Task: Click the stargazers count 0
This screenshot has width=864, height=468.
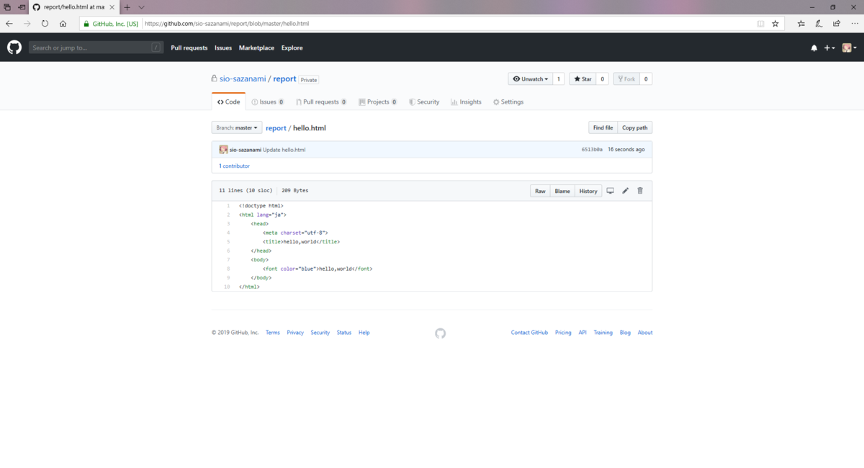Action: click(603, 79)
